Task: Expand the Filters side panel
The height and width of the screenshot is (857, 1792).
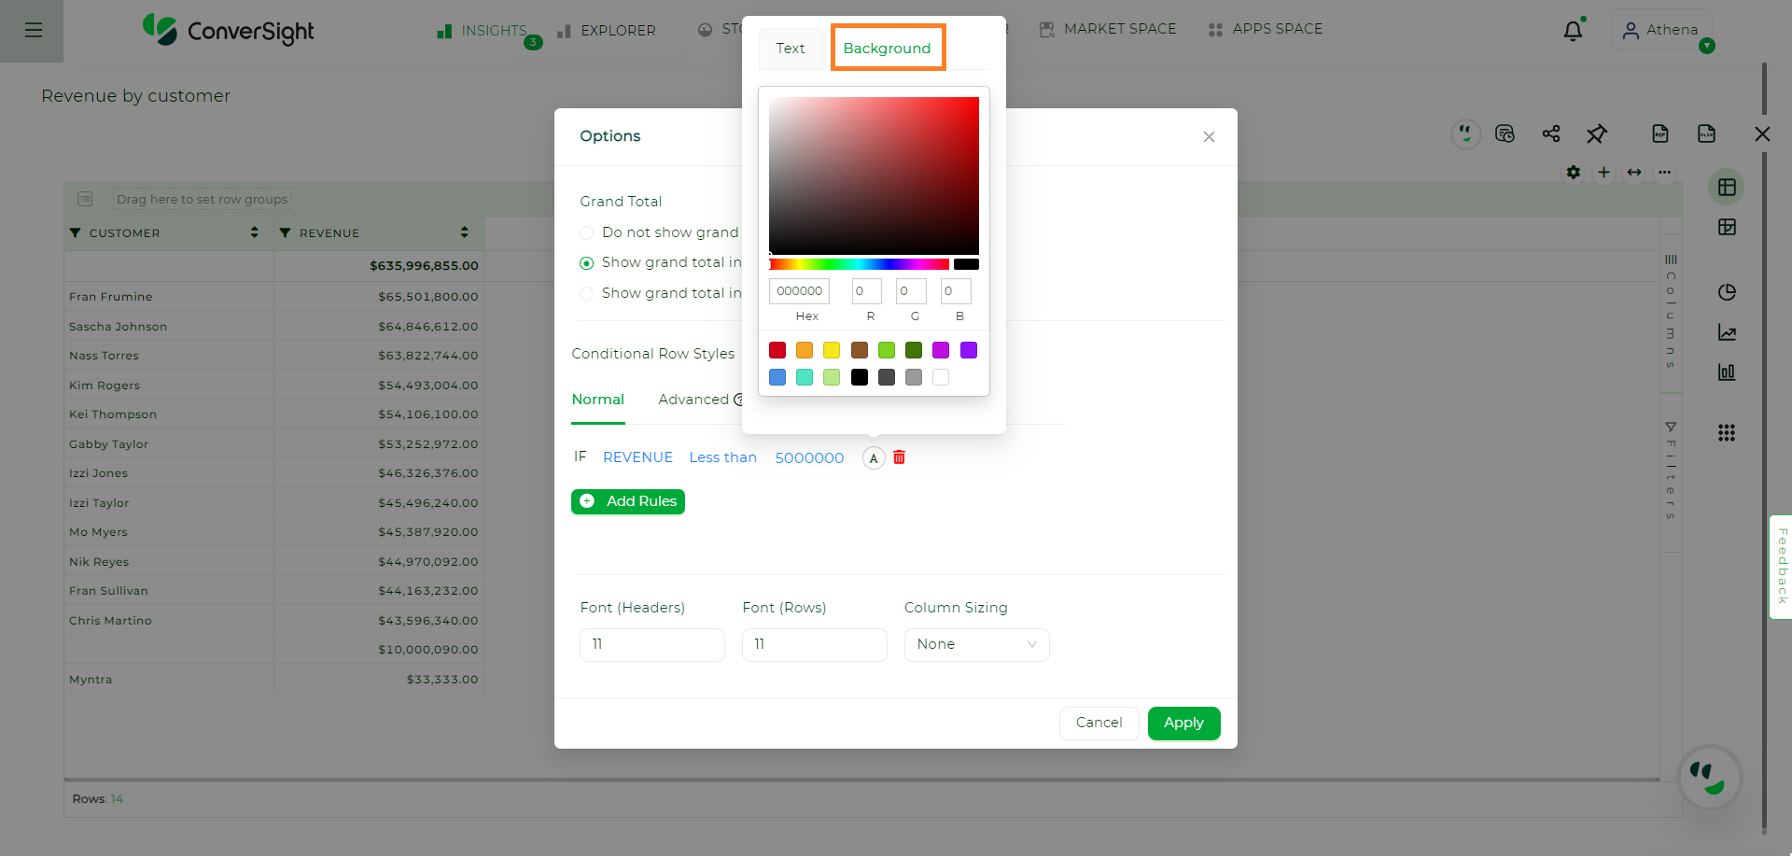Action: [x=1671, y=471]
